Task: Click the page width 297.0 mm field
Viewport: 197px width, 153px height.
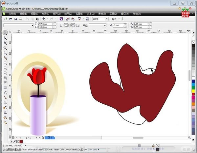Action: click(44, 24)
